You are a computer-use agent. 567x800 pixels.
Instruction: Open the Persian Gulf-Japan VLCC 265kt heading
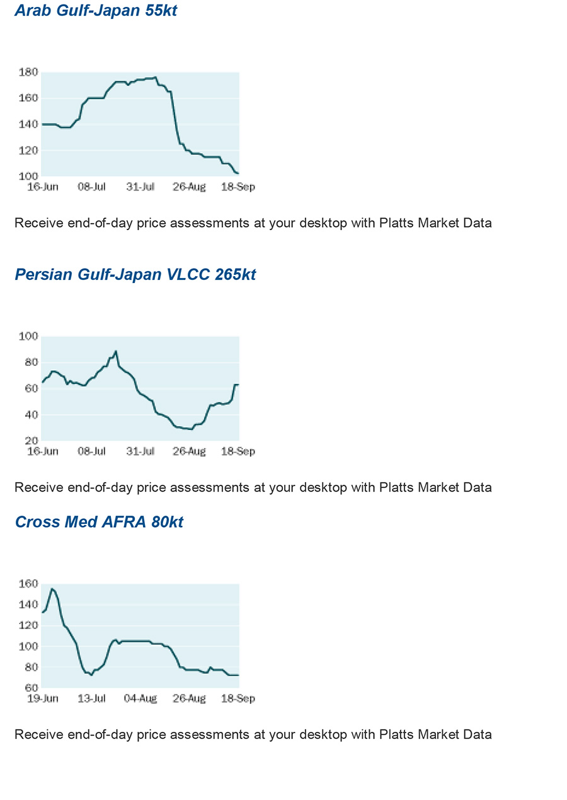point(135,274)
